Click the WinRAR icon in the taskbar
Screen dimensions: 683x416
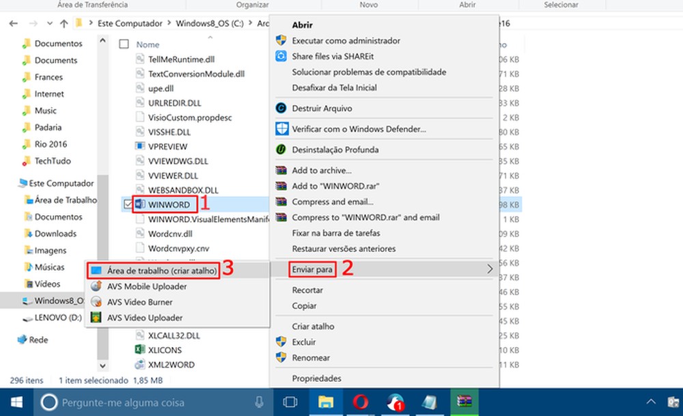(464, 401)
